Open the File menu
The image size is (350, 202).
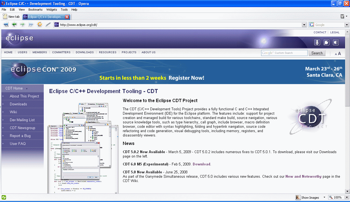coord(4,10)
